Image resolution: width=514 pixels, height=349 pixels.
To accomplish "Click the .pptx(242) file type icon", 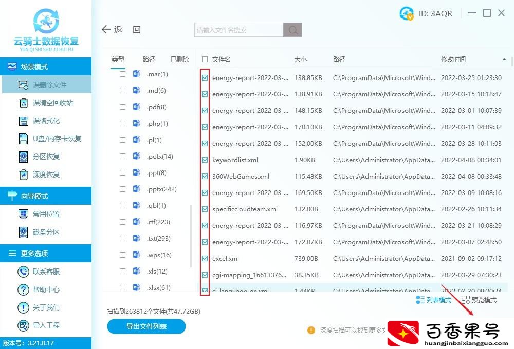I will [137, 189].
